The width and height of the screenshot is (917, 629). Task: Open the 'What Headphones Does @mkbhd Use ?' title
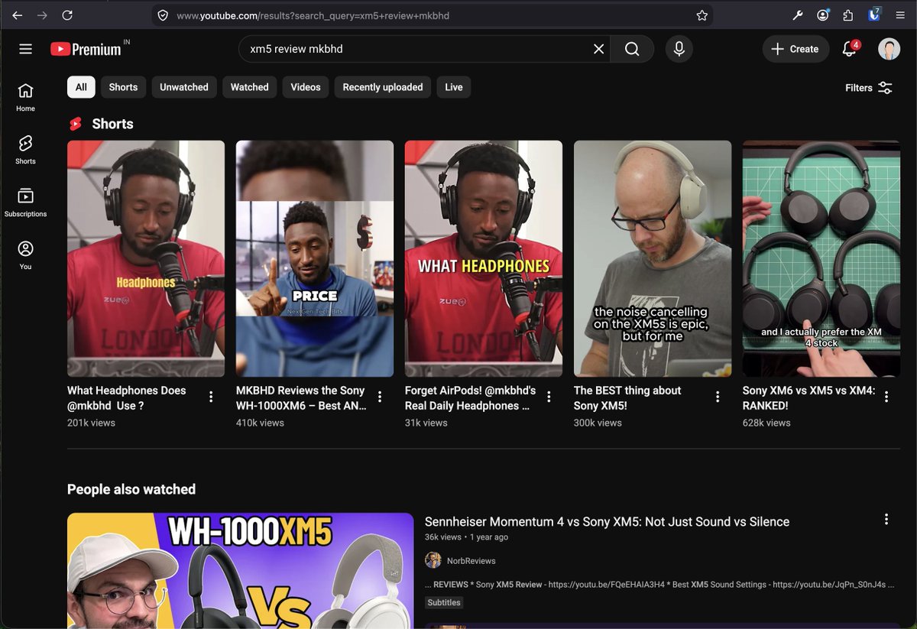[127, 398]
